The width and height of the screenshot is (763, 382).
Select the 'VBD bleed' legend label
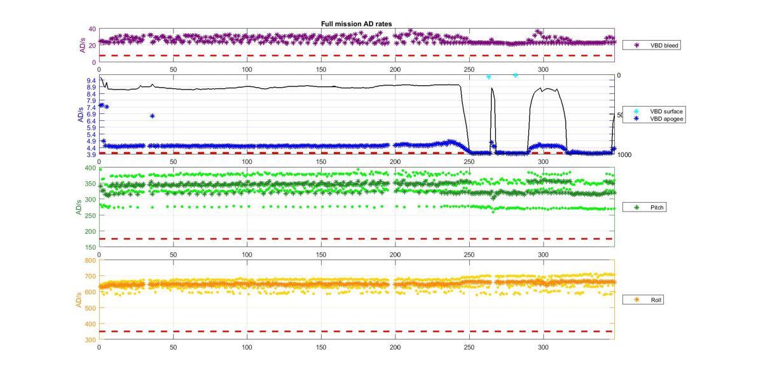tap(664, 46)
